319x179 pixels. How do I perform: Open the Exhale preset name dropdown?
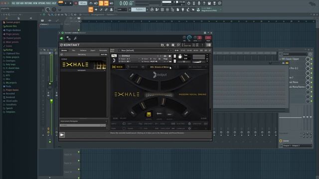point(159,67)
